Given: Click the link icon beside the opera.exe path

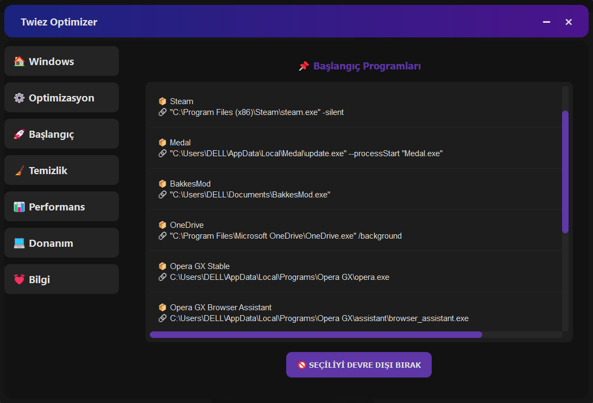Looking at the screenshot, I should [x=162, y=277].
